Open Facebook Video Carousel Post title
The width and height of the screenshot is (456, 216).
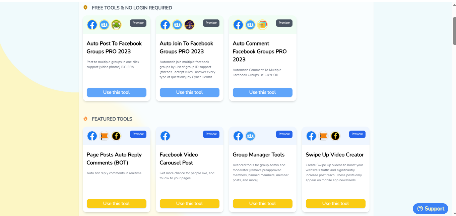click(179, 159)
